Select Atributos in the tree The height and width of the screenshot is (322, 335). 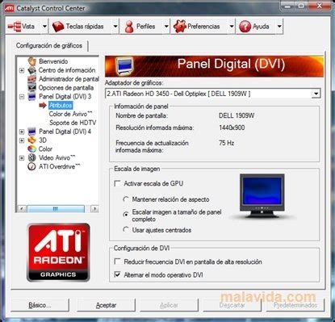[61, 105]
